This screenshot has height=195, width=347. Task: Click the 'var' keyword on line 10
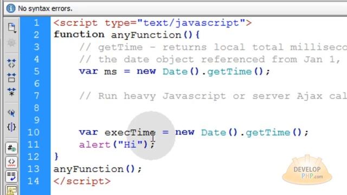88,132
